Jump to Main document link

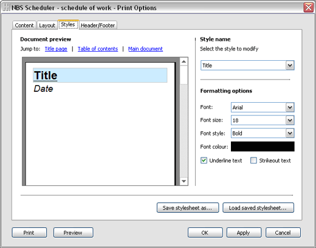click(145, 49)
